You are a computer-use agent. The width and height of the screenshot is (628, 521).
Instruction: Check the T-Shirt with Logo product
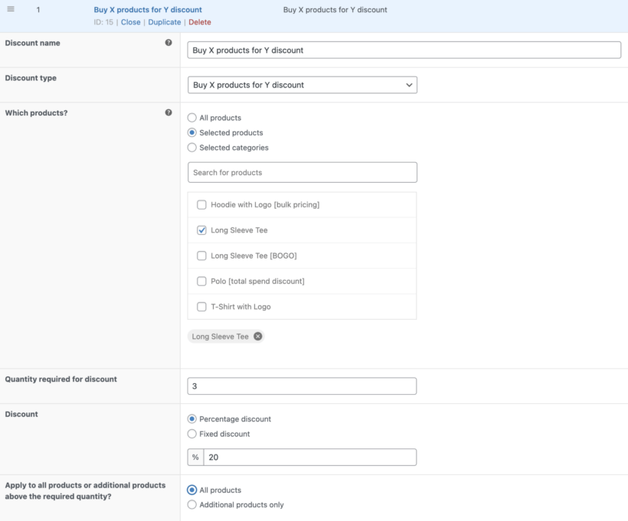[x=202, y=306]
